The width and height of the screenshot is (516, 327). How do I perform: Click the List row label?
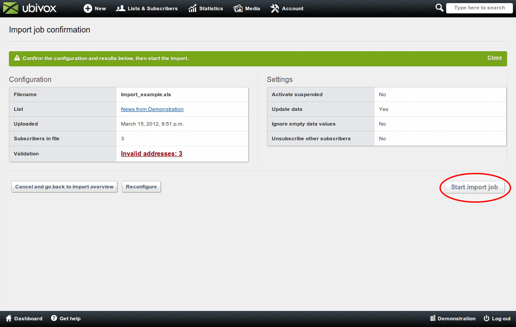coord(18,109)
